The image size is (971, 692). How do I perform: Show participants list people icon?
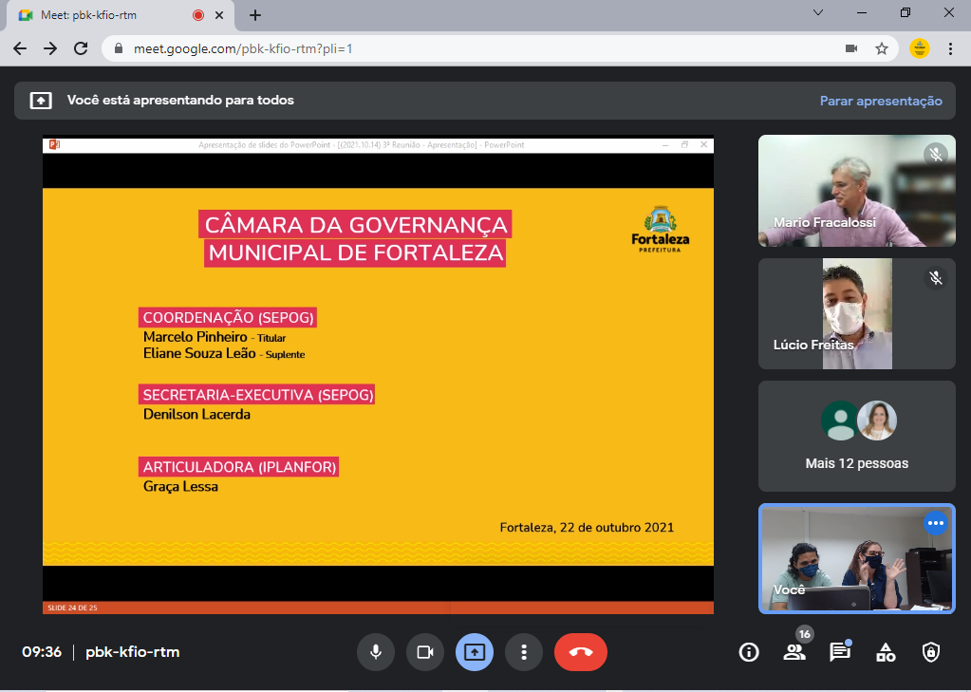794,652
